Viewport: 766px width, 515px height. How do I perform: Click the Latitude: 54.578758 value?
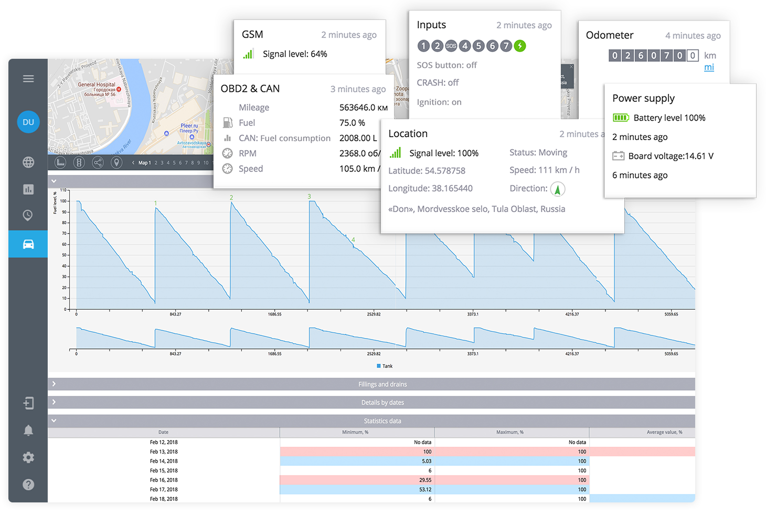pos(427,171)
